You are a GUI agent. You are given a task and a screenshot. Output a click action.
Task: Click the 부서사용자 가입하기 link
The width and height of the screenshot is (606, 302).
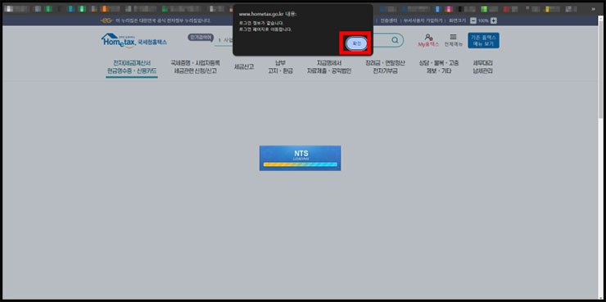(423, 20)
